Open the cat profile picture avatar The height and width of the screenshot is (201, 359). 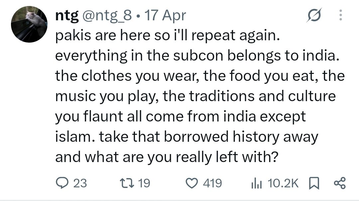pos(29,24)
